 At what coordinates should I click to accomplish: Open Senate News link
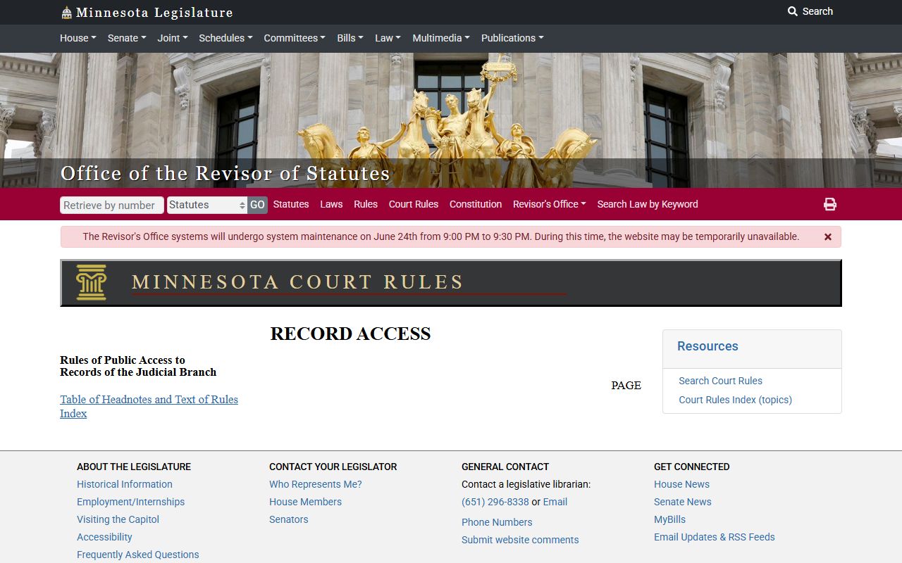click(682, 502)
